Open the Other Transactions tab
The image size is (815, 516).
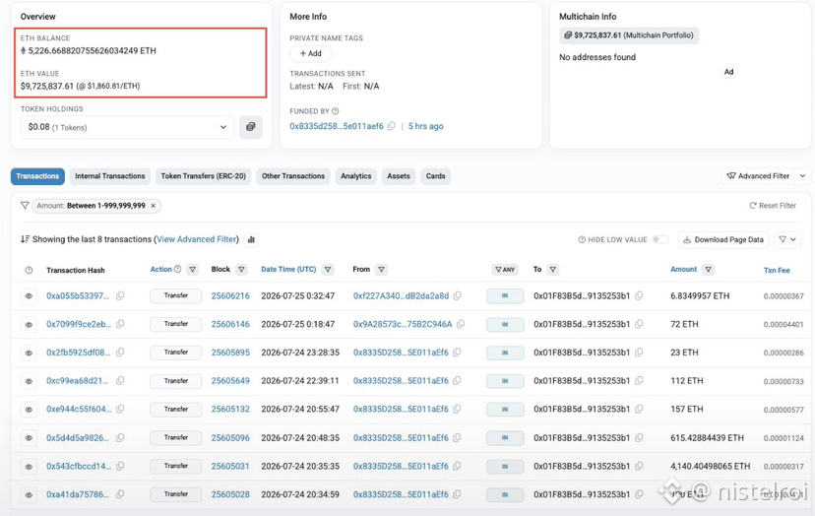(x=293, y=176)
